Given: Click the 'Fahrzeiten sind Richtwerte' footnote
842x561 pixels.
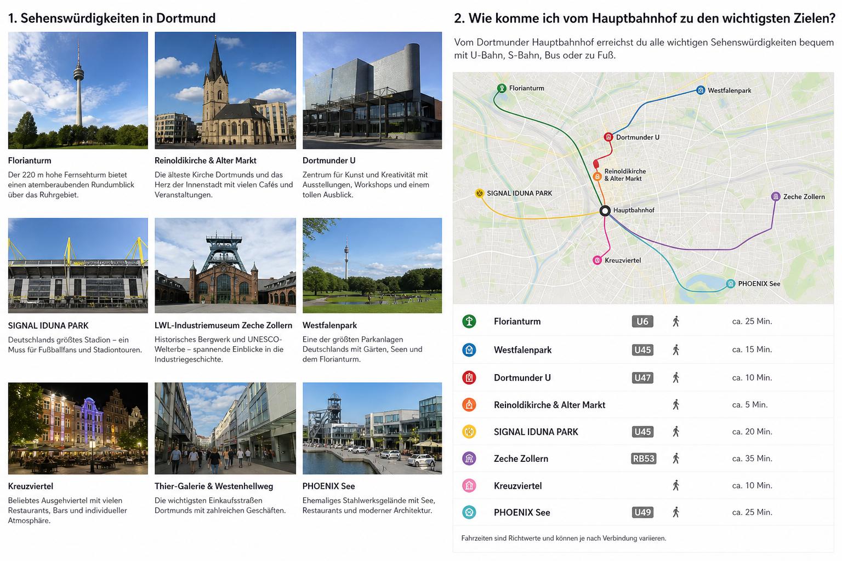Looking at the screenshot, I should coord(564,539).
